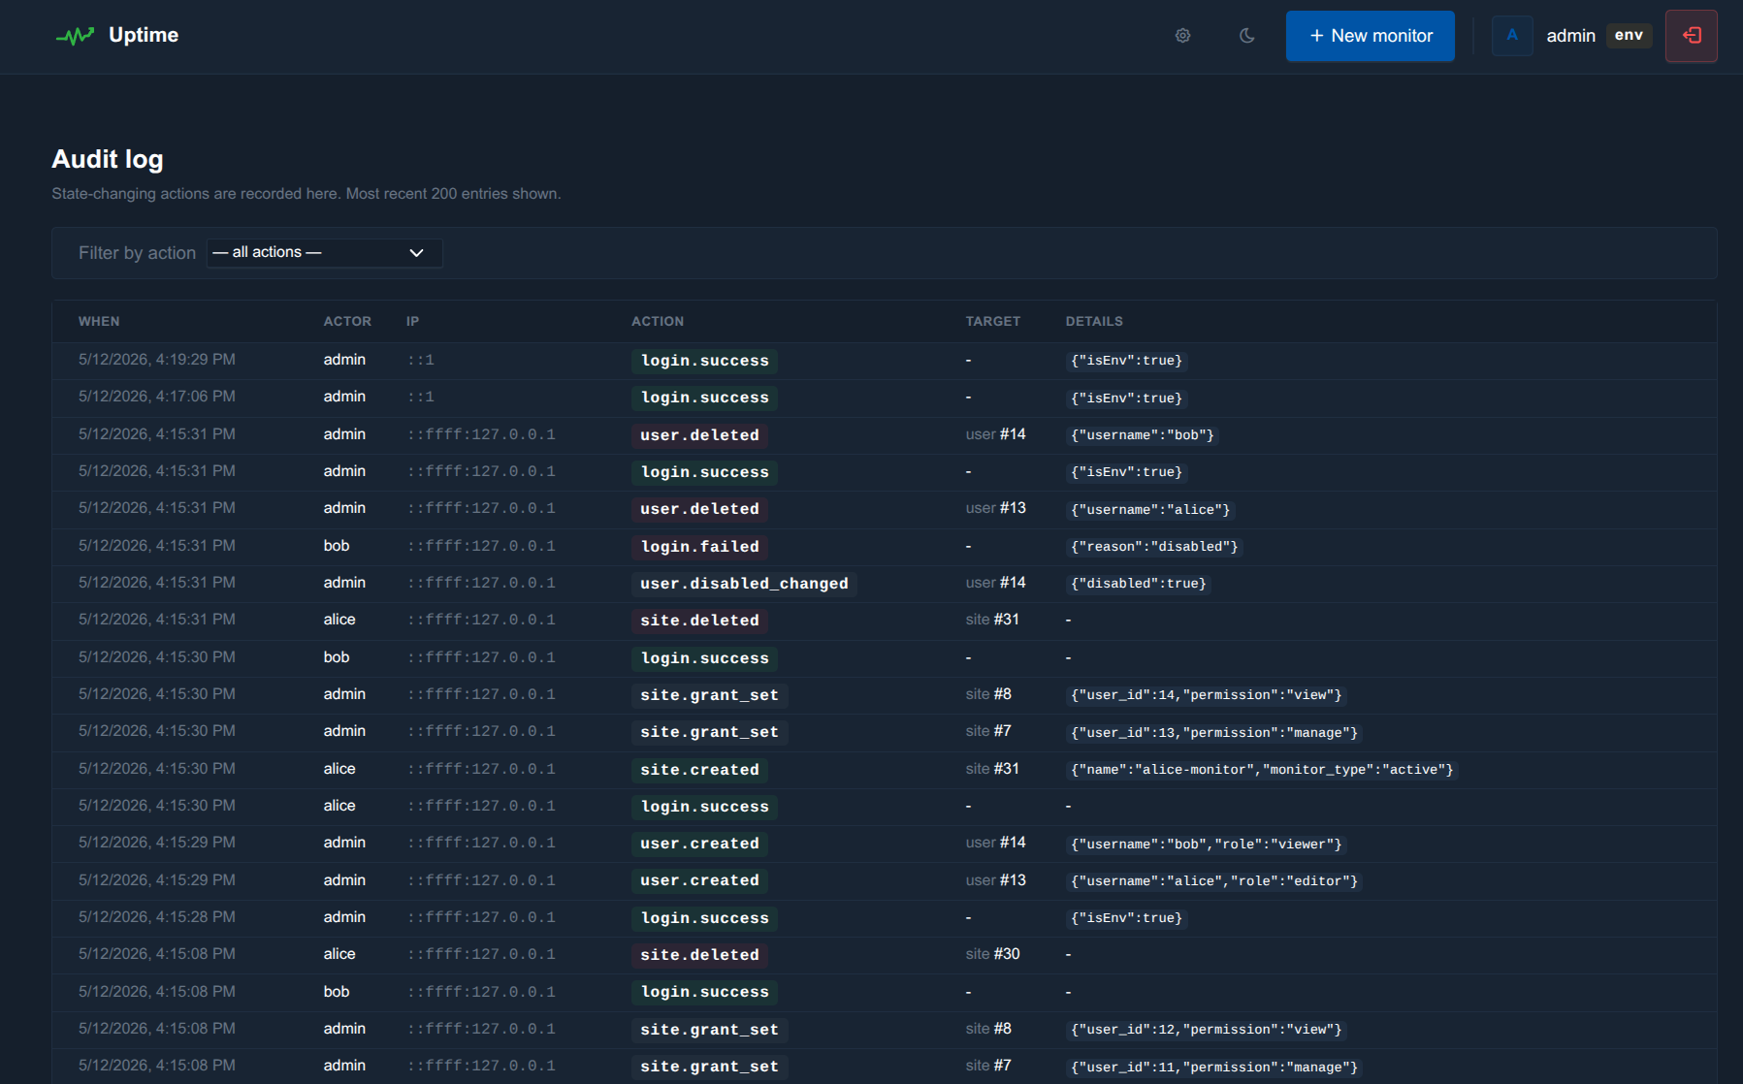Click details {"user_id":14,"permission":"view"}
The width and height of the screenshot is (1743, 1084).
pos(1207,695)
